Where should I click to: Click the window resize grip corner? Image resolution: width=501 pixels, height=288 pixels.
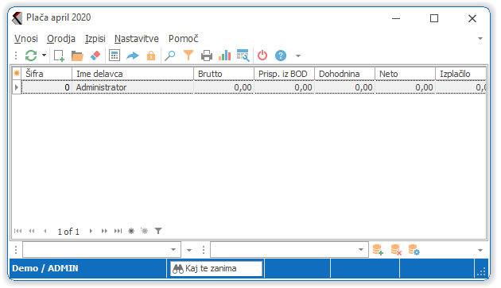(x=481, y=272)
